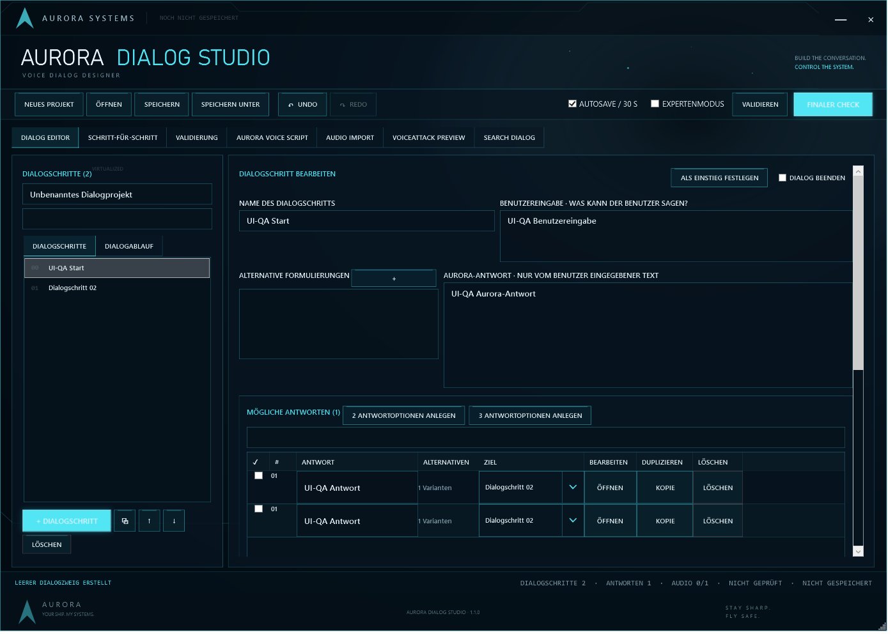This screenshot has width=895, height=639.
Task: Click the Validieren button
Action: tap(760, 104)
